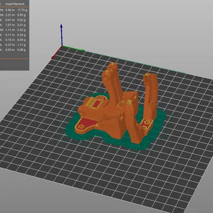Select the 0.16 m length value
Viewport: 213px width, 213px height.
[x=10, y=40]
